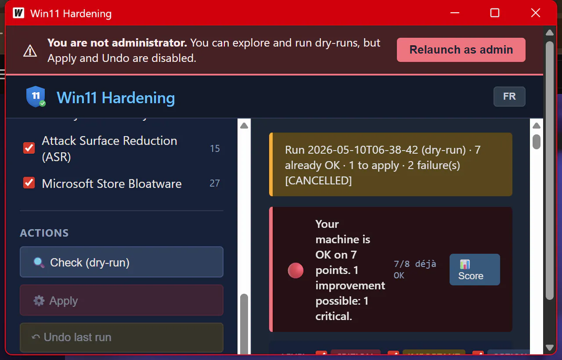Maximize the Win11 Hardening window

coord(495,13)
